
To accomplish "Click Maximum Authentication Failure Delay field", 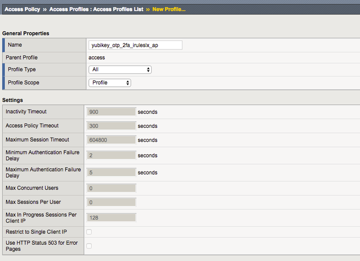I will 111,172.
